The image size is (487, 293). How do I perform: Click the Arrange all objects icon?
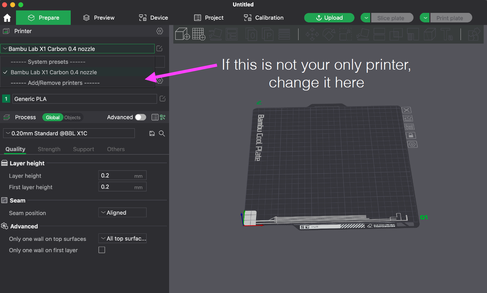[232, 34]
